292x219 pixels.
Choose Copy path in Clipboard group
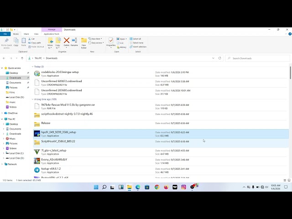35,43
